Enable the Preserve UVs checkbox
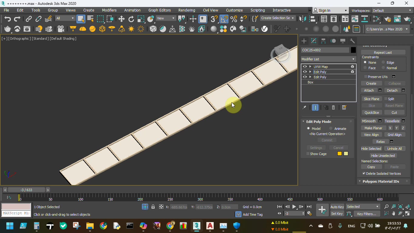Image resolution: width=414 pixels, height=233 pixels. click(x=366, y=77)
